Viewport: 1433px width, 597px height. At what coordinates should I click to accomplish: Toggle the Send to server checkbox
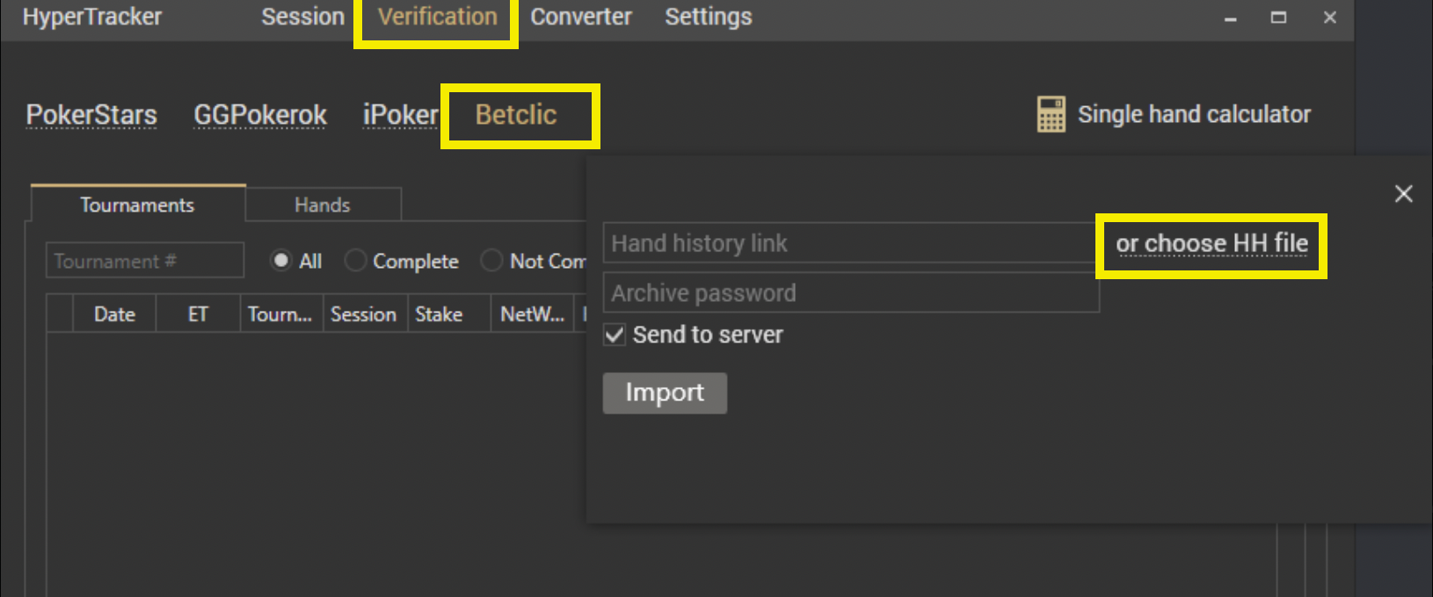point(615,334)
